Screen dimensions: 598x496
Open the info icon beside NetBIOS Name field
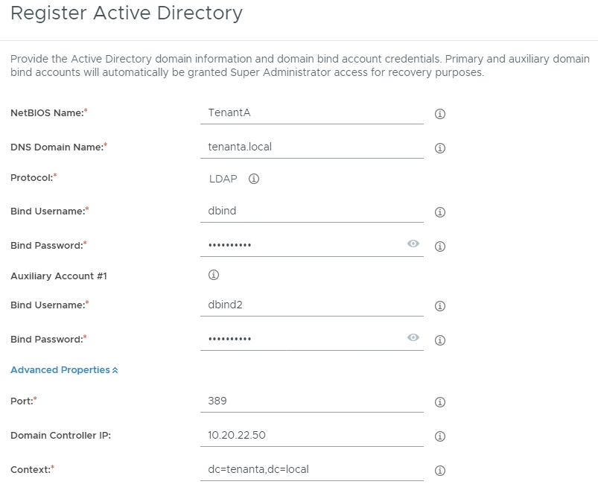(439, 114)
